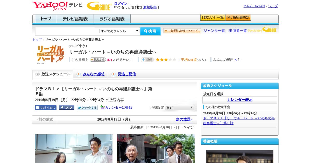Image resolution: width=311 pixels, height=163 pixels.
Task: Open ジャンル一覧 link
Action: coord(214,31)
